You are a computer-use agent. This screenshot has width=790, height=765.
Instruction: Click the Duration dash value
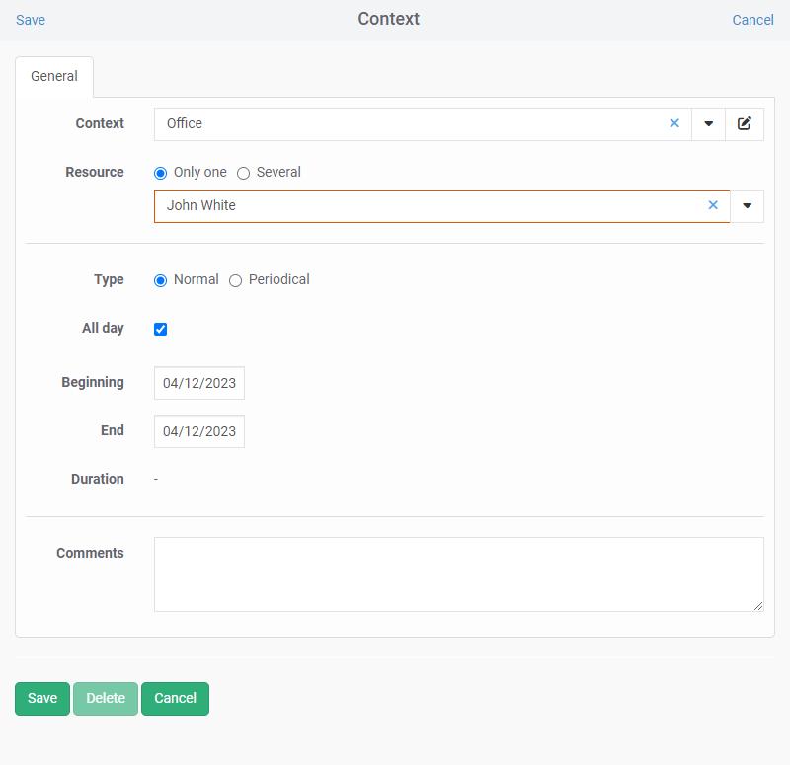pos(156,479)
